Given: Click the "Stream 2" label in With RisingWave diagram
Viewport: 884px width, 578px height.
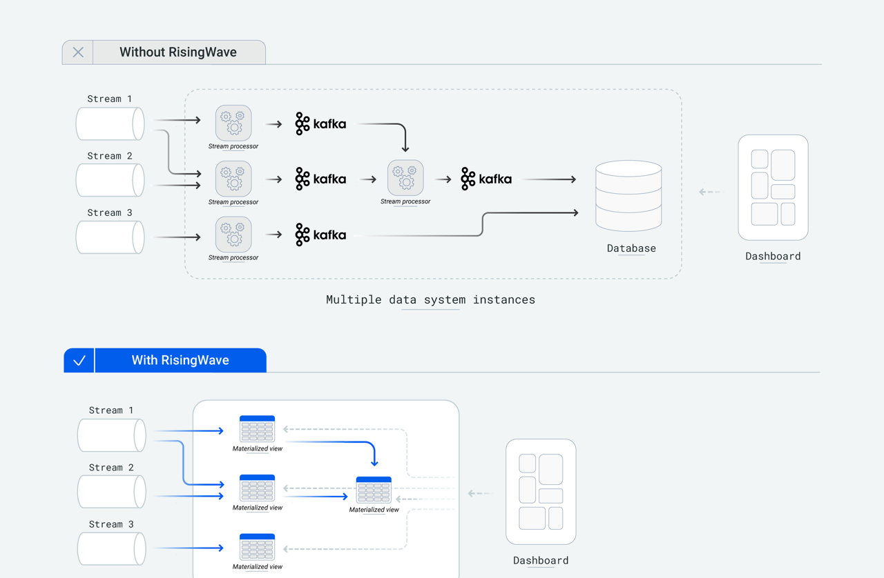Looking at the screenshot, I should pos(111,467).
